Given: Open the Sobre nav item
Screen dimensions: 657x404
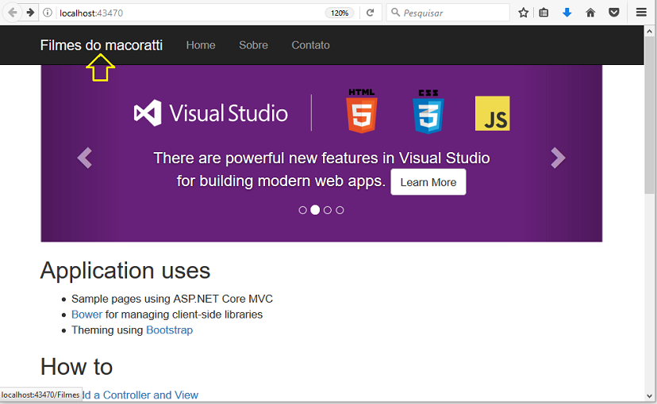Looking at the screenshot, I should click(253, 45).
